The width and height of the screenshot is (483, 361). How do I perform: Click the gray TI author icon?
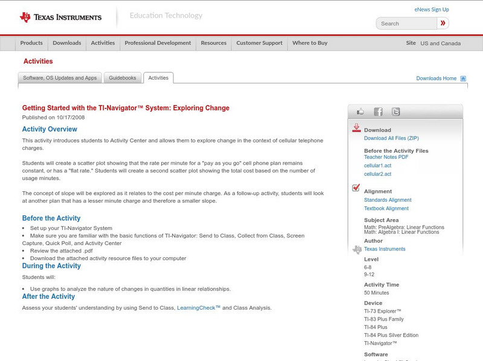[357, 249]
